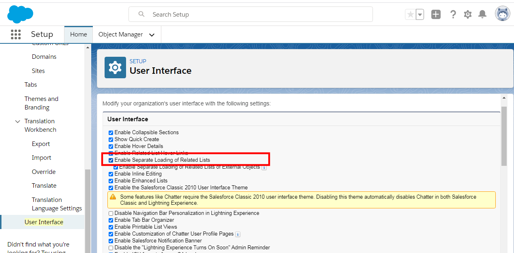Viewport: 514px width, 253px height.
Task: Open notifications with the bell icon
Action: tap(482, 14)
